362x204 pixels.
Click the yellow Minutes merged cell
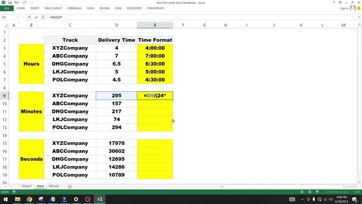point(31,112)
